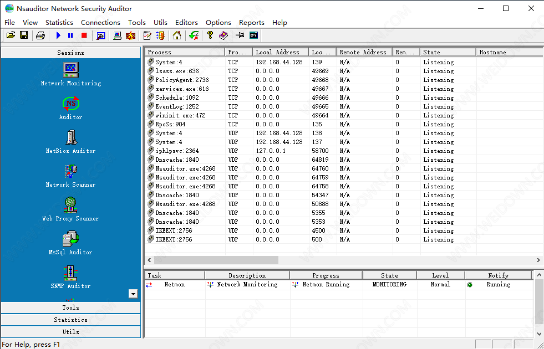544x349 pixels.
Task: Expand the Tools panel section
Action: tap(71, 307)
